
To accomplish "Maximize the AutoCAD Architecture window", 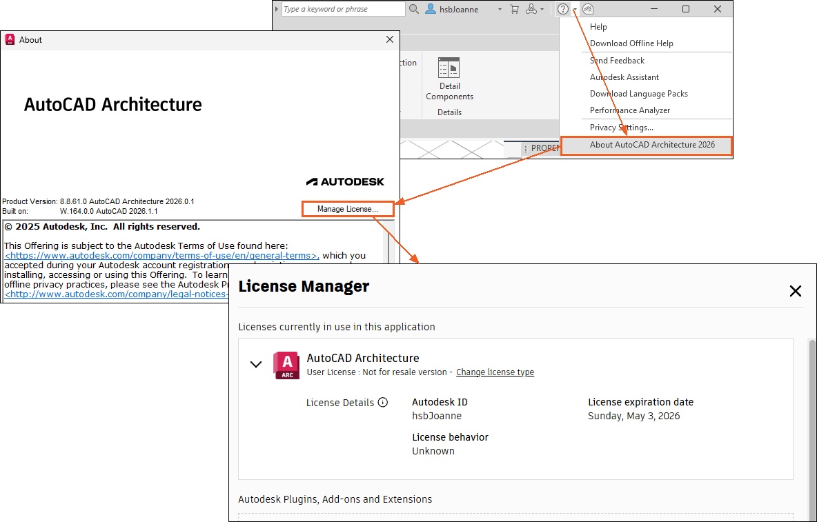I will click(x=686, y=9).
